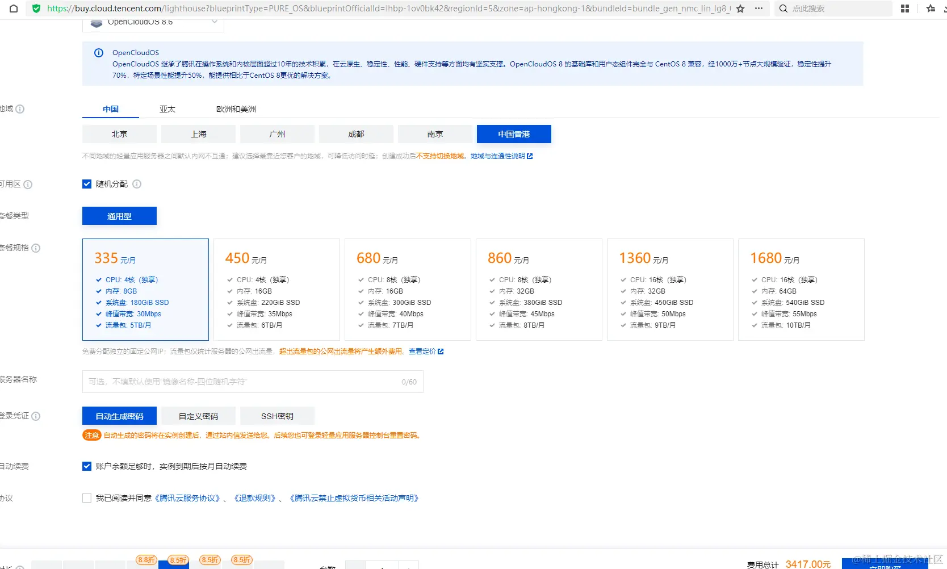Viewport: 947px width, 569px height.
Task: Select the 中国香港 region button
Action: 514,134
